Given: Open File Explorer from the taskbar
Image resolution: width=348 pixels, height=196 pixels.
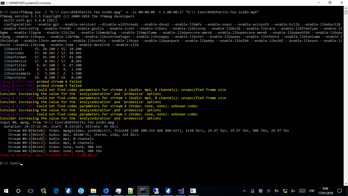Looking at the screenshot, I should [93, 191].
